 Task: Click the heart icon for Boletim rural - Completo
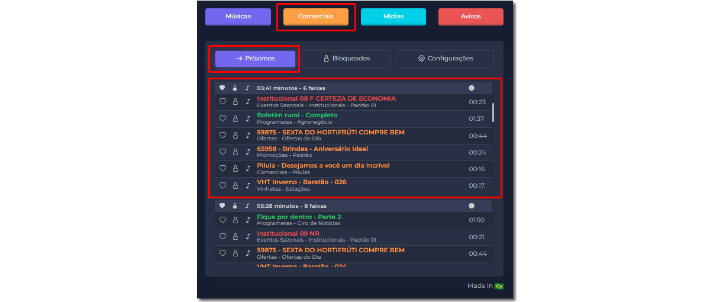coord(222,118)
